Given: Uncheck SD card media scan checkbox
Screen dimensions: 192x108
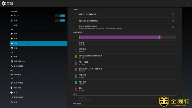Looking at the screenshot, I should 173,14.
